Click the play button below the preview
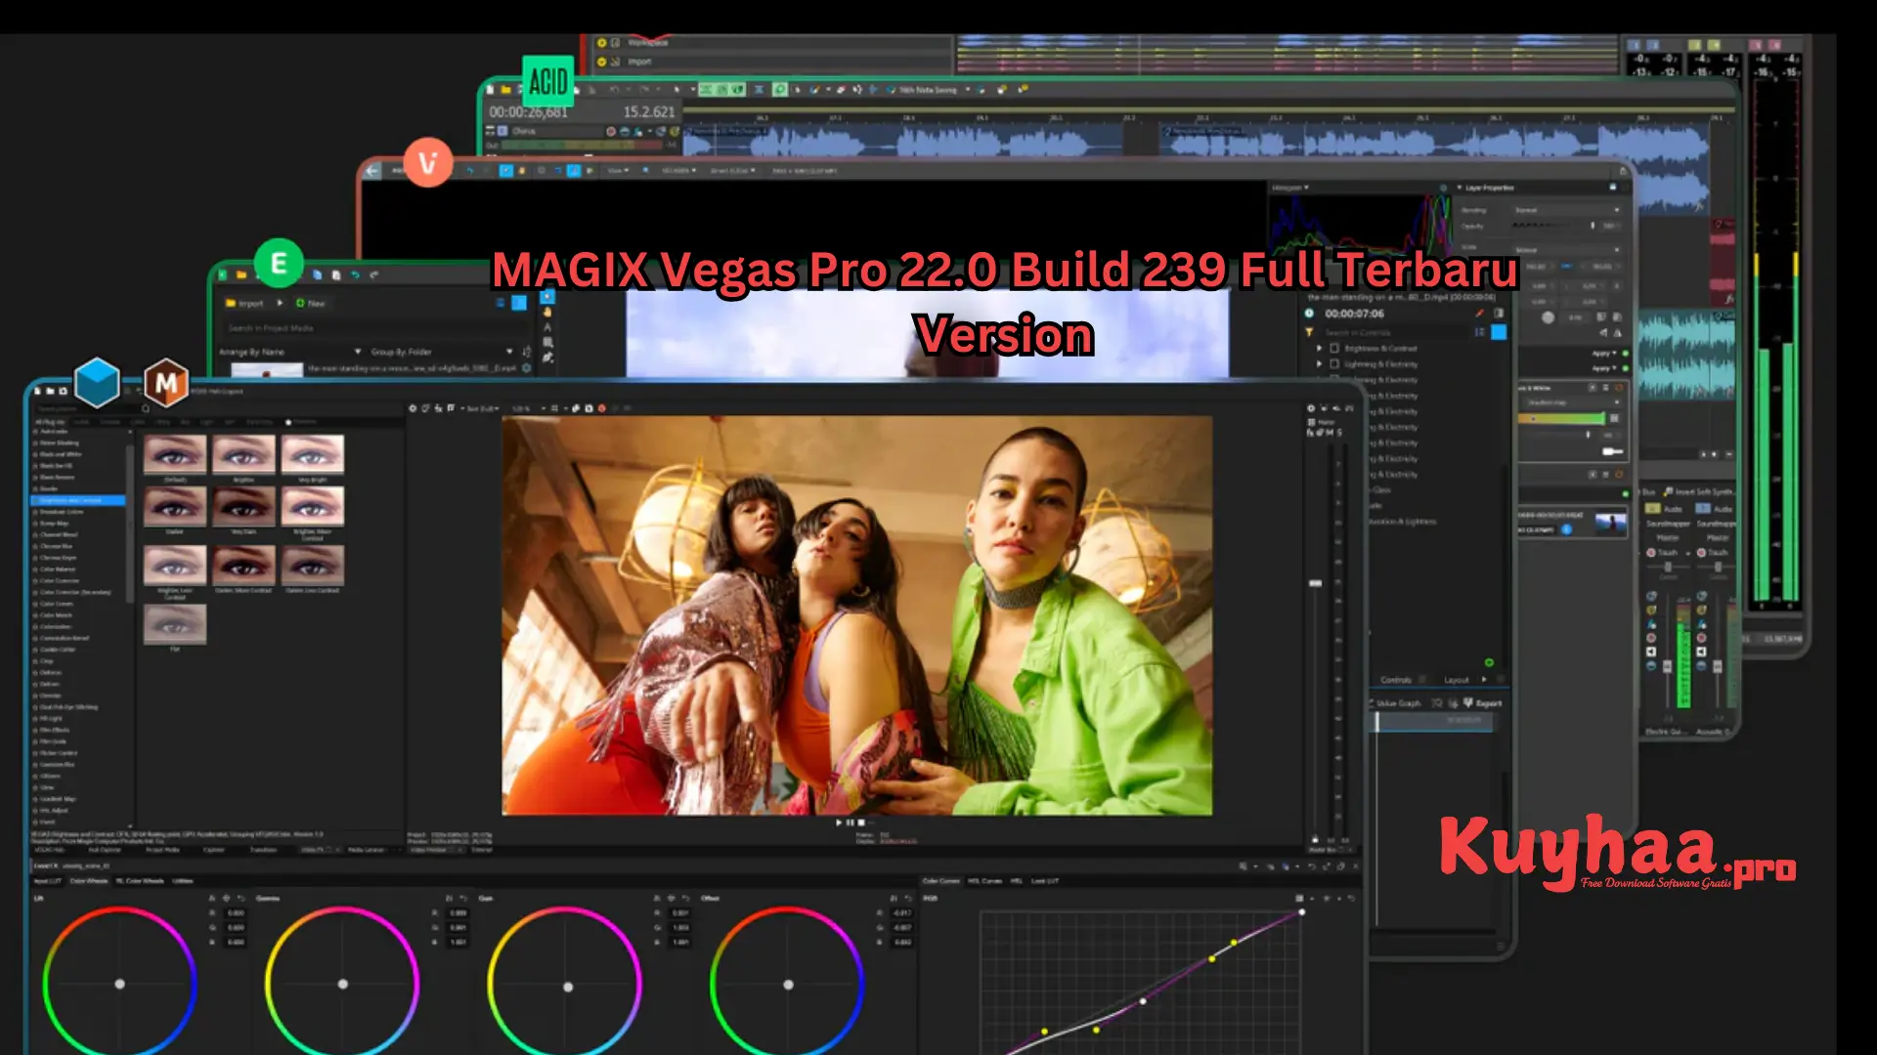1877x1055 pixels. point(839,823)
